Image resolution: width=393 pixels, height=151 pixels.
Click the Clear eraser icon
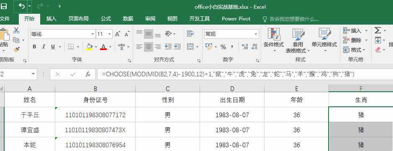[x=378, y=50]
